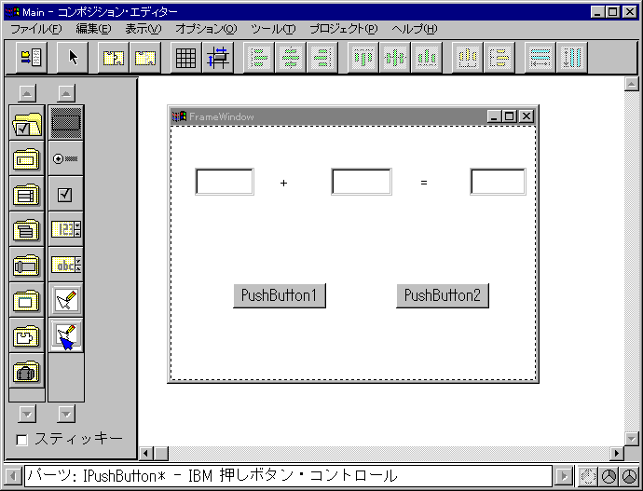This screenshot has width=643, height=491.
Task: Click the match width icon
Action: pyautogui.click(x=540, y=58)
